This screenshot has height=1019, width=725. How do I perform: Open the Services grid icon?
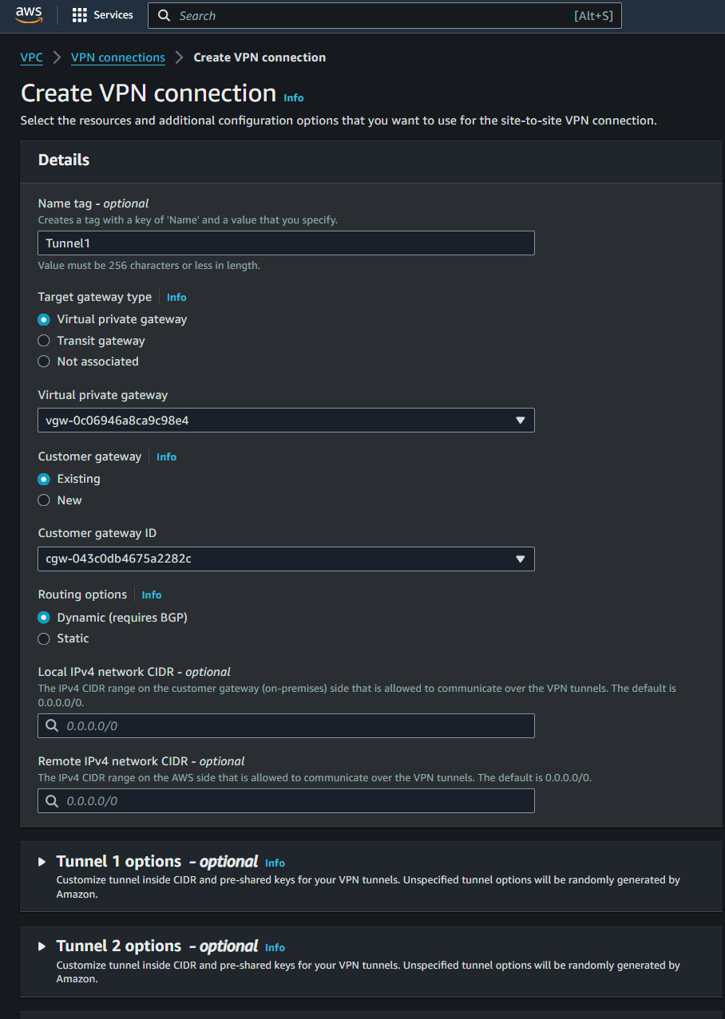tap(79, 15)
